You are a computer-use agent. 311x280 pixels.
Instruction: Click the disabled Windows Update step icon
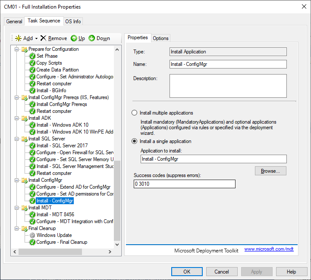pos(32,235)
